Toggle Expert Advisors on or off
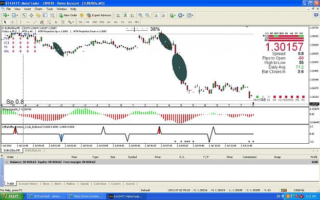 (x=99, y=15)
